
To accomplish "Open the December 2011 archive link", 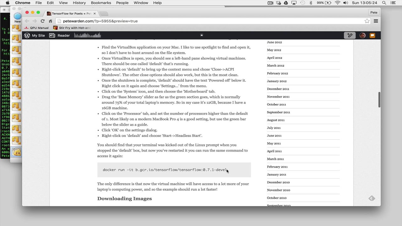I will click(278, 89).
